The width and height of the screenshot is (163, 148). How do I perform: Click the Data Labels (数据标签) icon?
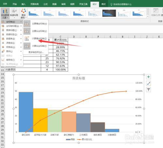pos(3,34)
